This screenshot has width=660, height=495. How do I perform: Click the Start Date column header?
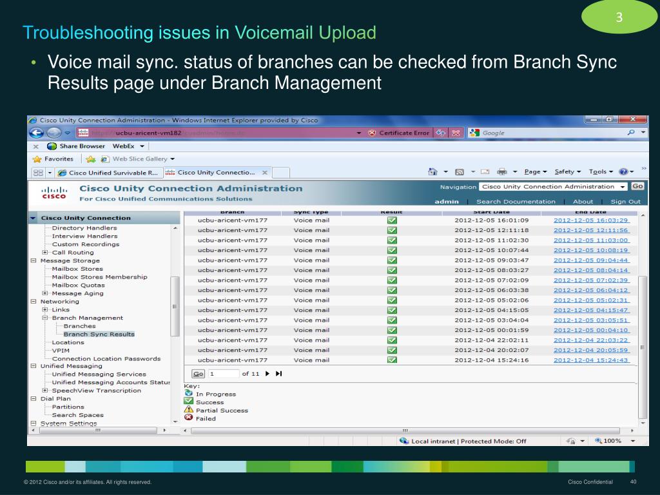[491, 212]
